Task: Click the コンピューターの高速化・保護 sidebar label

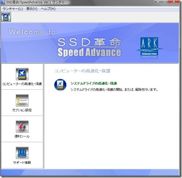Action: coord(22,84)
